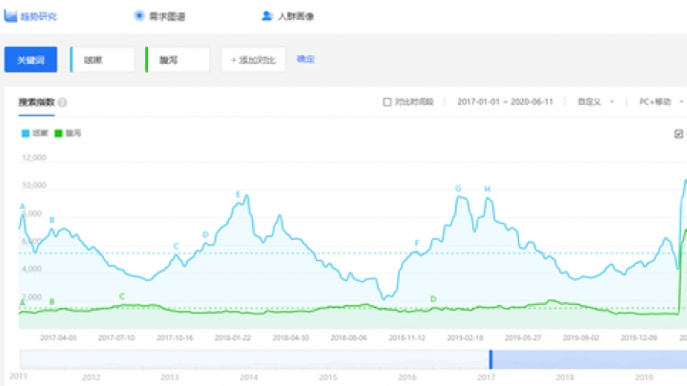687x386 pixels.
Task: Click the 腹泻 keyword input field
Action: [x=177, y=60]
